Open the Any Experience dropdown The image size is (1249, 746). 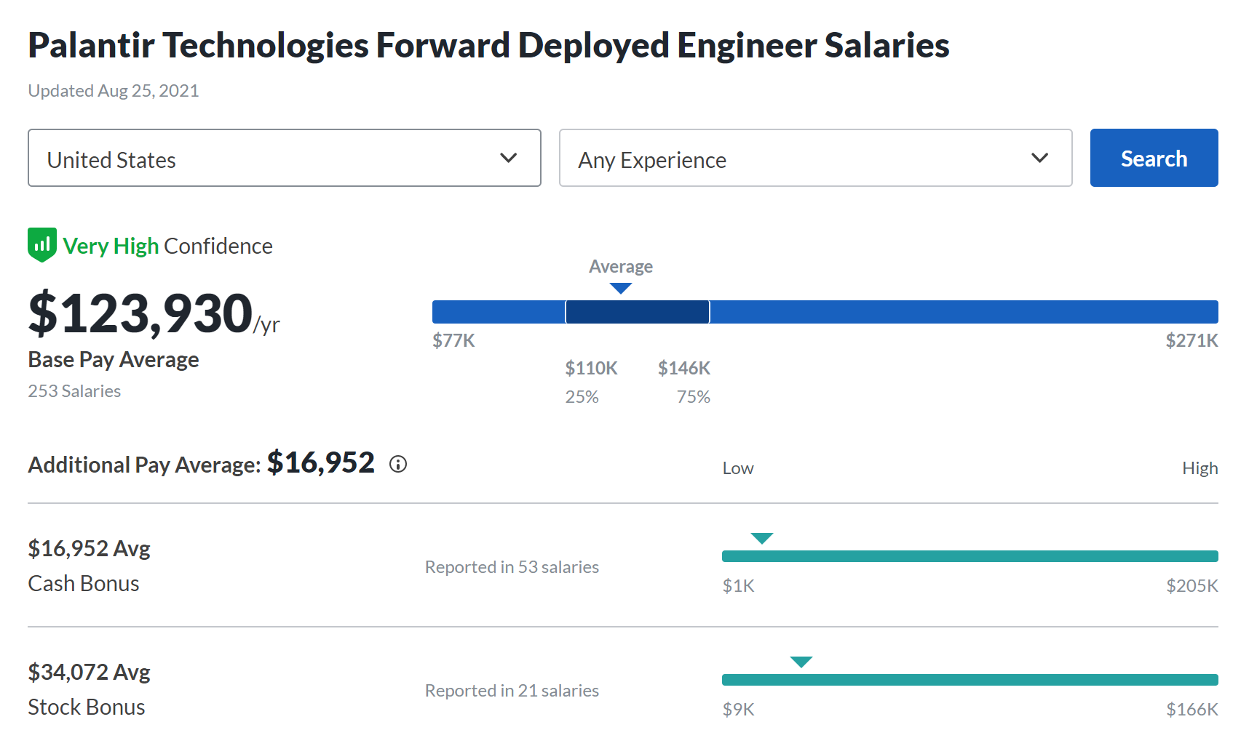pos(815,158)
